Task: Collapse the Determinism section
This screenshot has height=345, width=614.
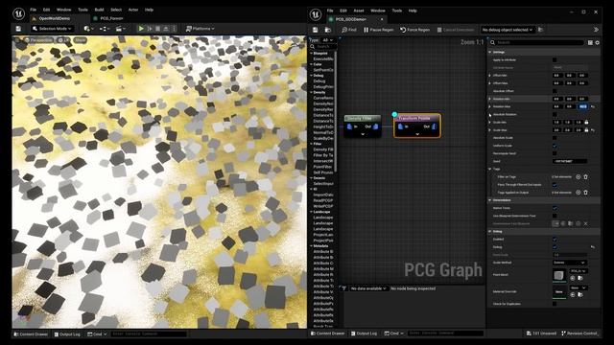Action: pos(490,200)
